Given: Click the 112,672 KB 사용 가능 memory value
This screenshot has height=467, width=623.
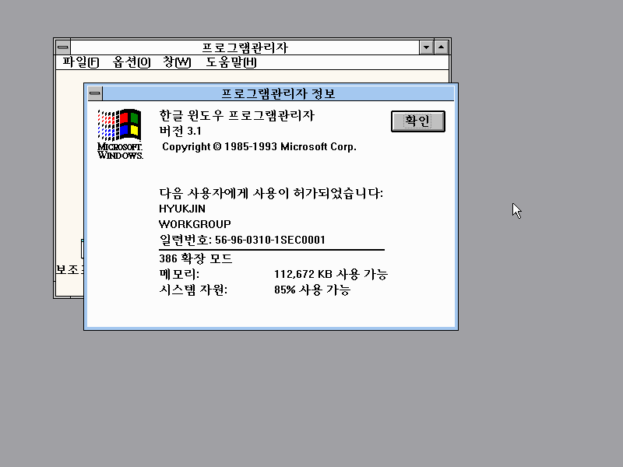Looking at the screenshot, I should [331, 274].
